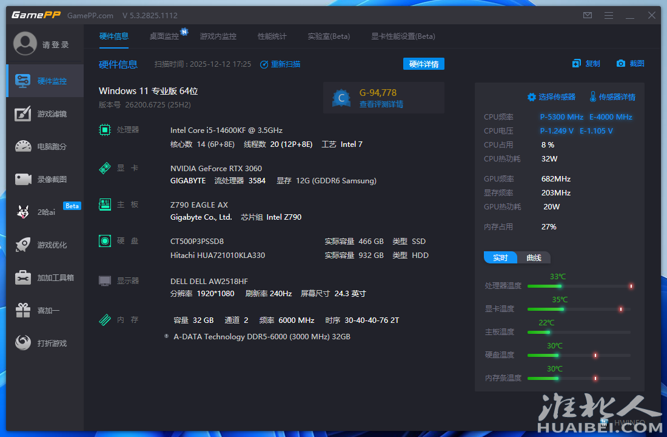The width and height of the screenshot is (667, 437).
Task: Open the 硬件监控 sidebar section
Action: (45, 81)
